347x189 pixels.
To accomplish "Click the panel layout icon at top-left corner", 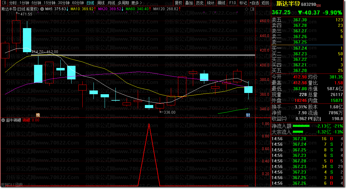I will pos(4,3).
